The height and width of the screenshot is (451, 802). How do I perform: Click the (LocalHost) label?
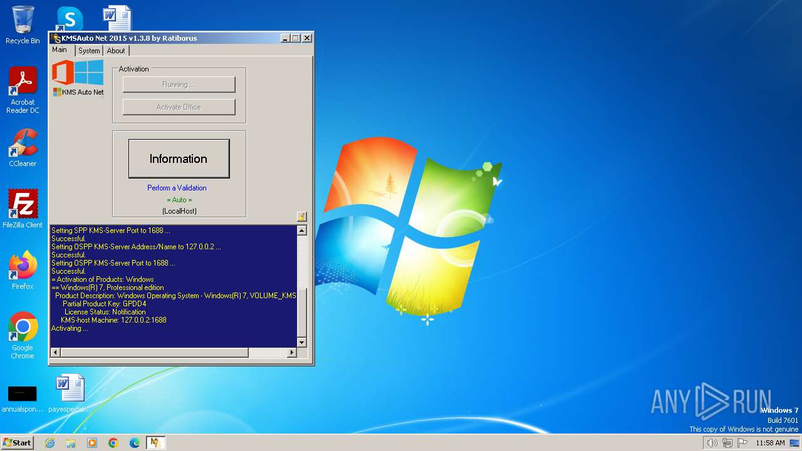(179, 211)
